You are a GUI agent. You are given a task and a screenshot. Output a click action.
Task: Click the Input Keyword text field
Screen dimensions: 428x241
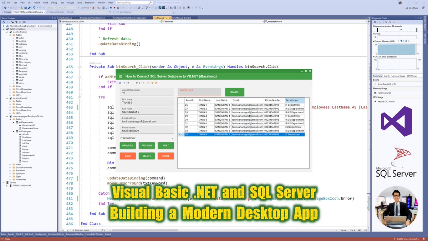point(199,92)
